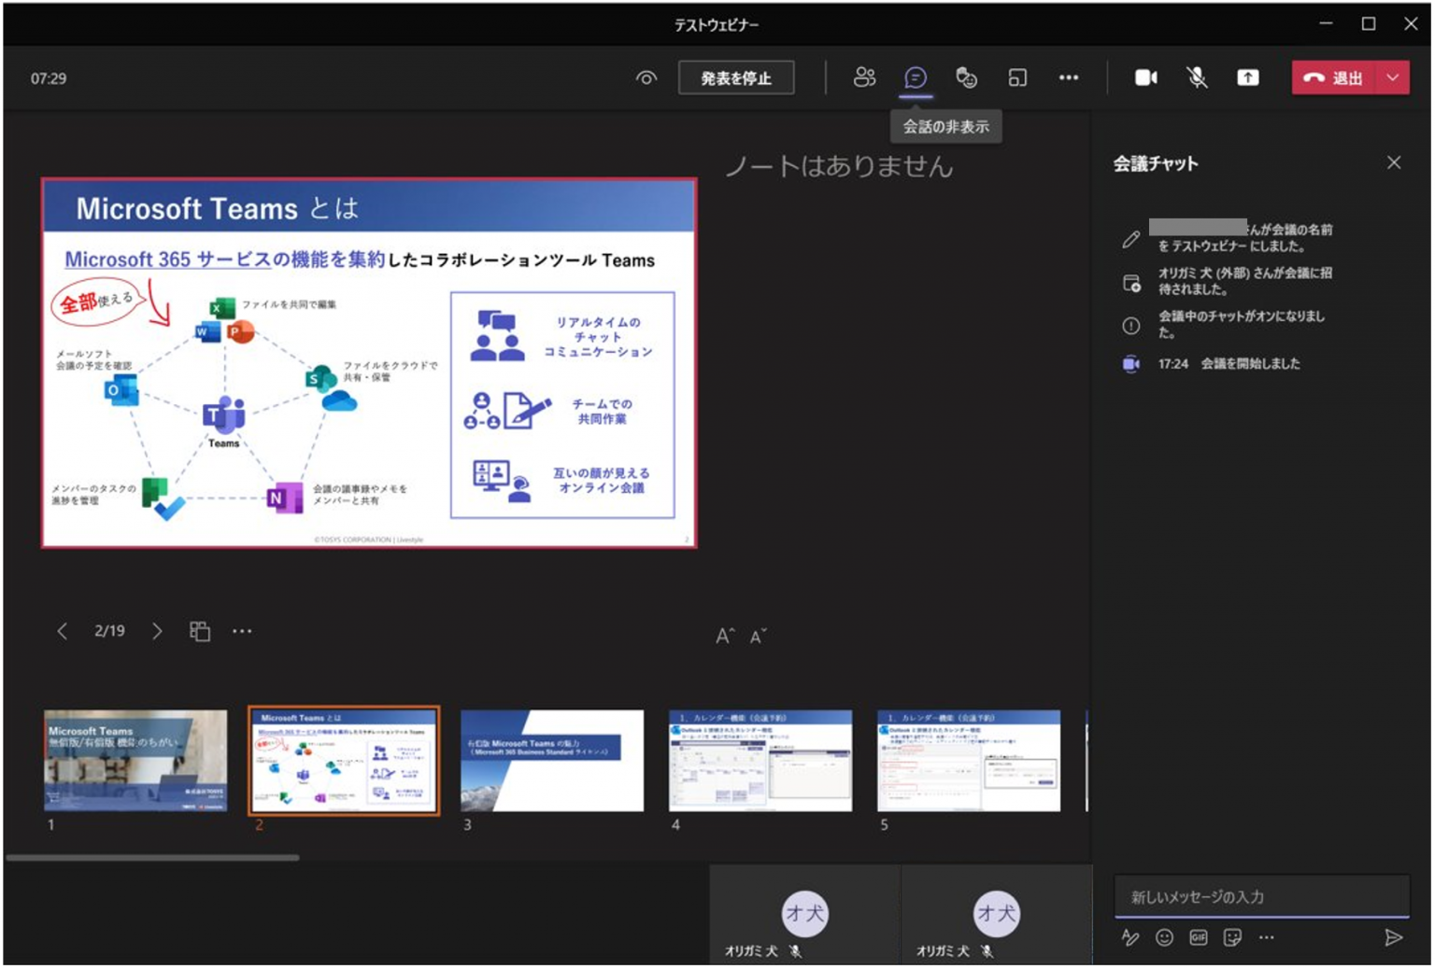Open reactions and raise hand icon
The width and height of the screenshot is (1435, 969).
pyautogui.click(x=967, y=78)
